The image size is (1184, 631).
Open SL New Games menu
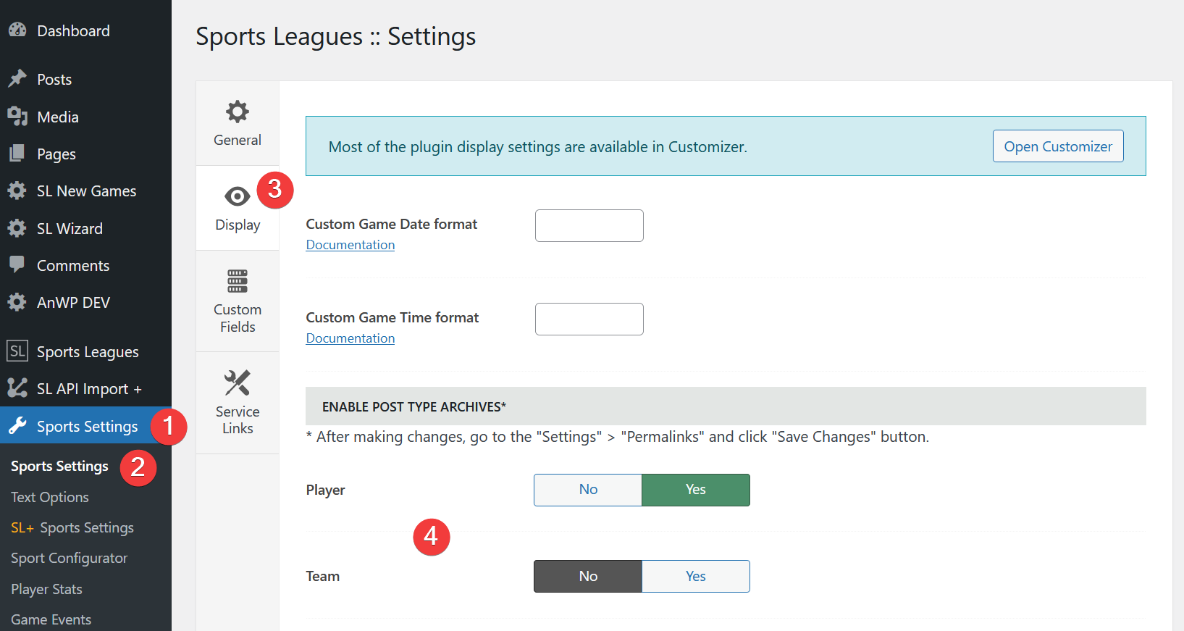(x=85, y=191)
